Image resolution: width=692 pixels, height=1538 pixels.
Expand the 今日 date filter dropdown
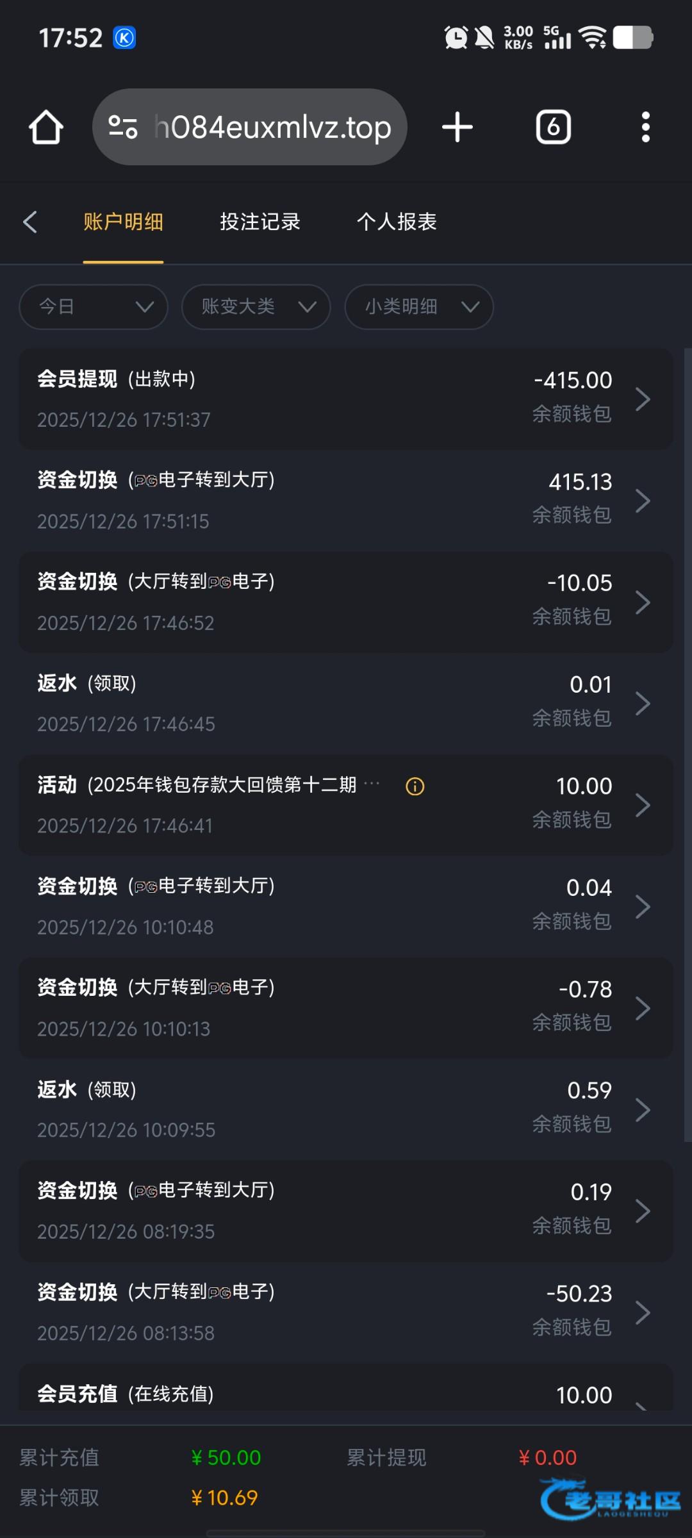[x=94, y=307]
